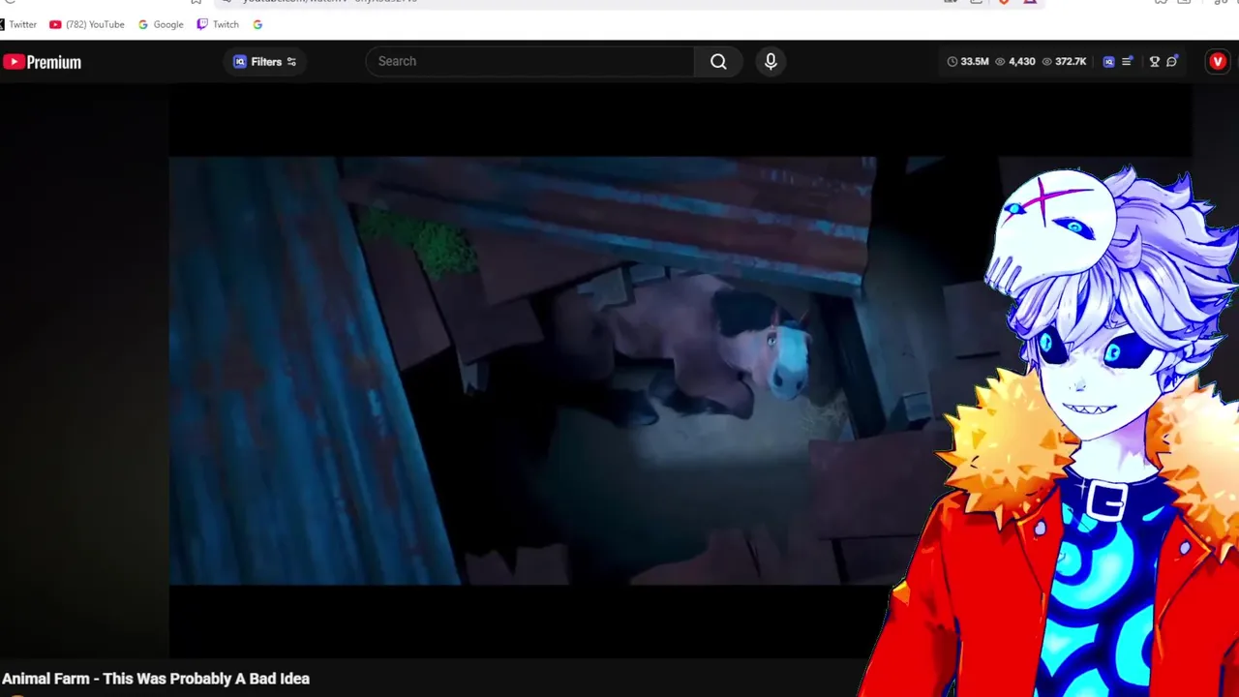Viewport: 1239px width, 697px height.
Task: Click the 372.7K views stat
Action: pos(1064,62)
